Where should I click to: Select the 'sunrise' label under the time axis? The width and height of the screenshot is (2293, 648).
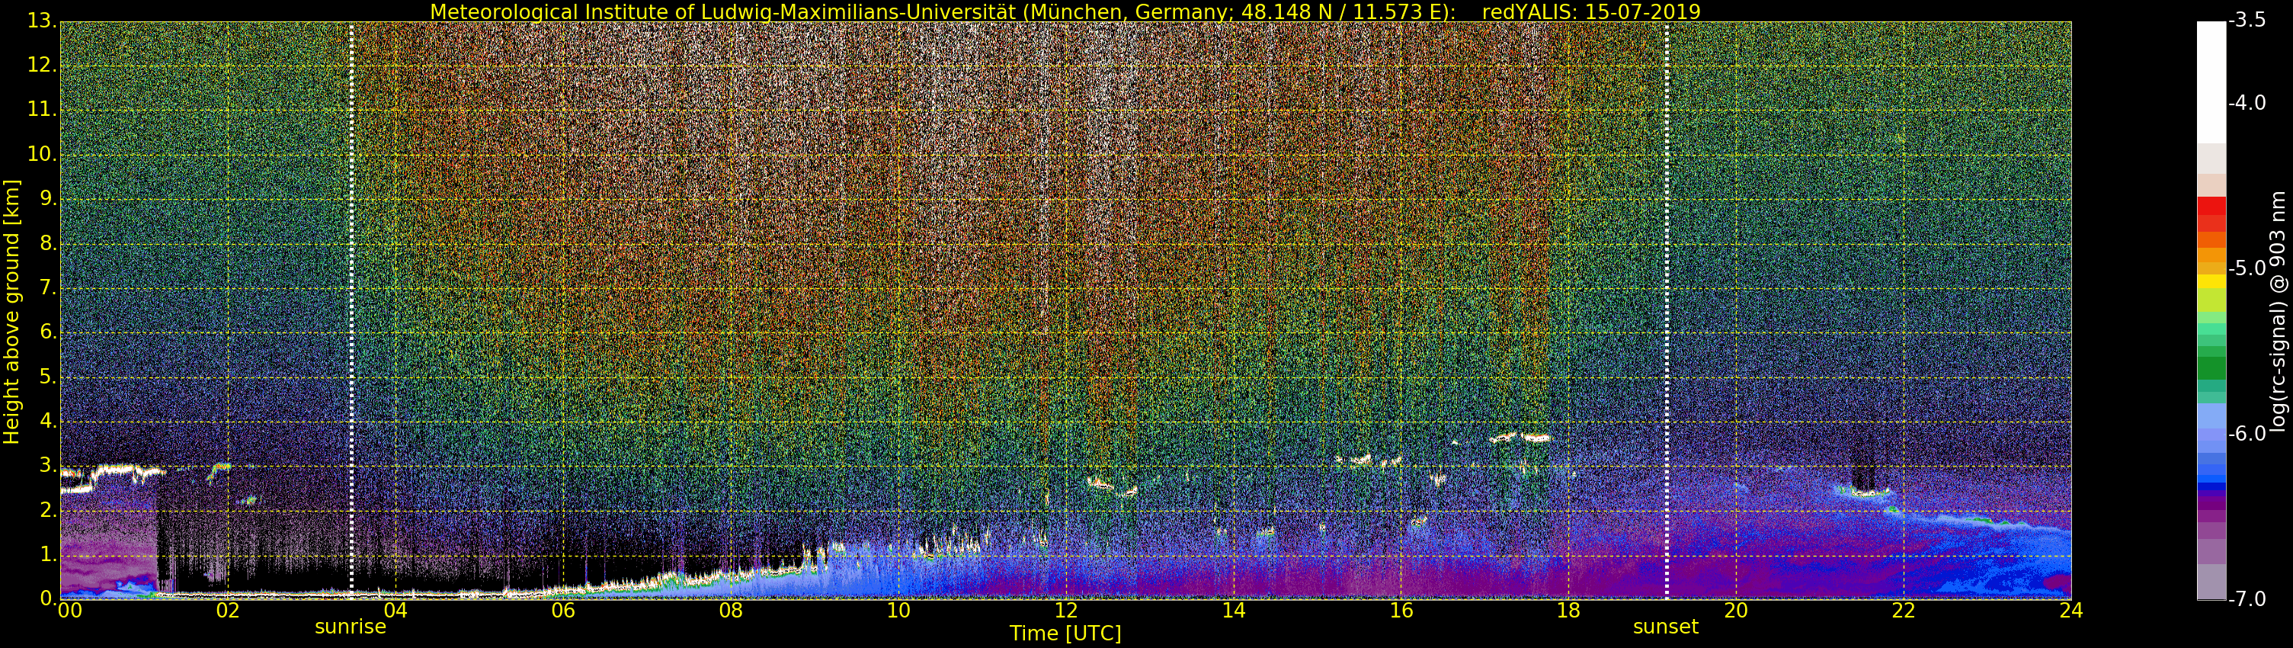351,627
